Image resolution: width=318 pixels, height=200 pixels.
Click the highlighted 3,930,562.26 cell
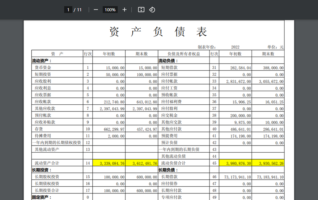coord(268,163)
